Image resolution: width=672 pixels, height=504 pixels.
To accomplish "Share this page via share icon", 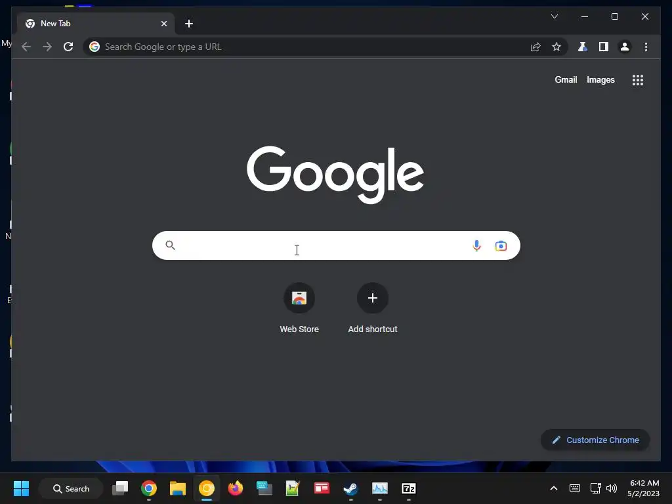I will pos(535,47).
